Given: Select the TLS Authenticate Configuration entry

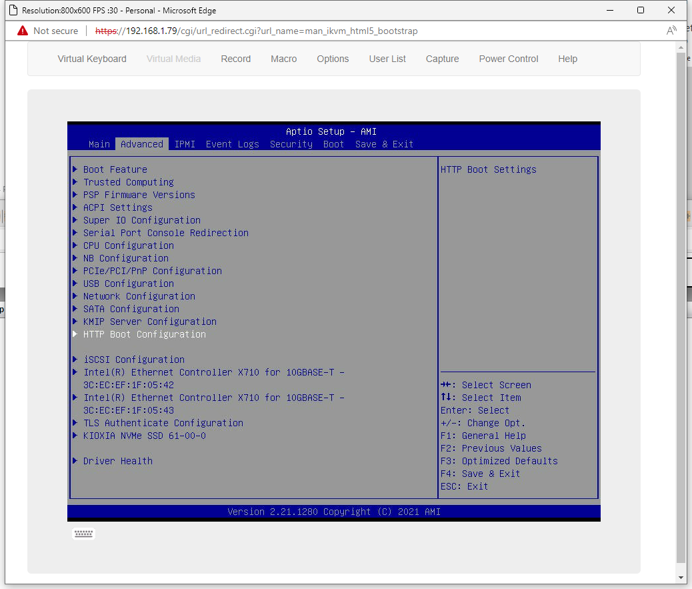Looking at the screenshot, I should tap(163, 423).
